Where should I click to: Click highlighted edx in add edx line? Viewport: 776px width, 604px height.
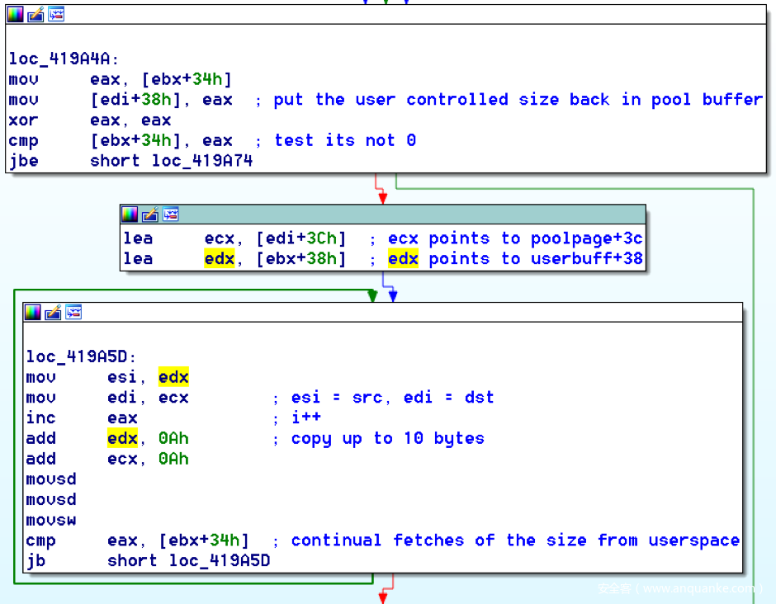122,438
